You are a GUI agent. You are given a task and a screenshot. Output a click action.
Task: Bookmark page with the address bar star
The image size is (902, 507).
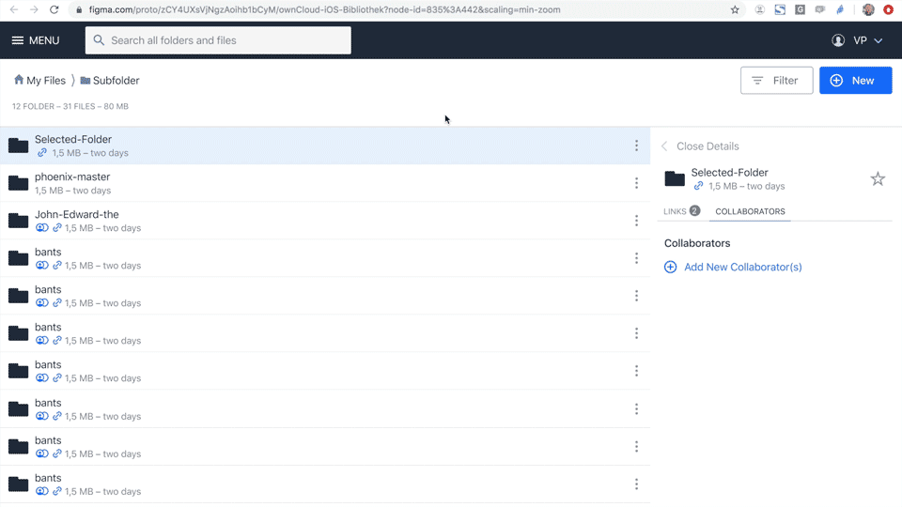(735, 9)
